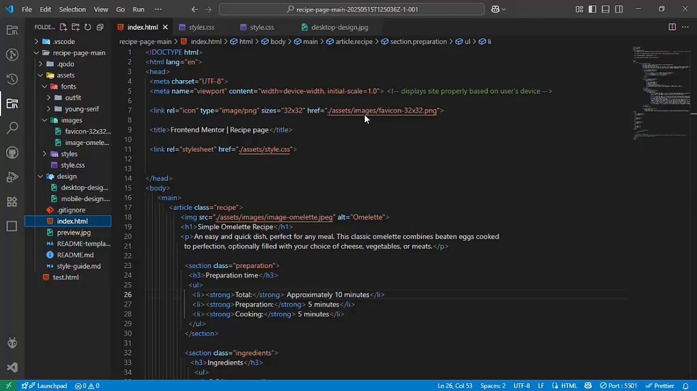
Task: Click Copilot status icon in status bar
Action: click(x=588, y=386)
